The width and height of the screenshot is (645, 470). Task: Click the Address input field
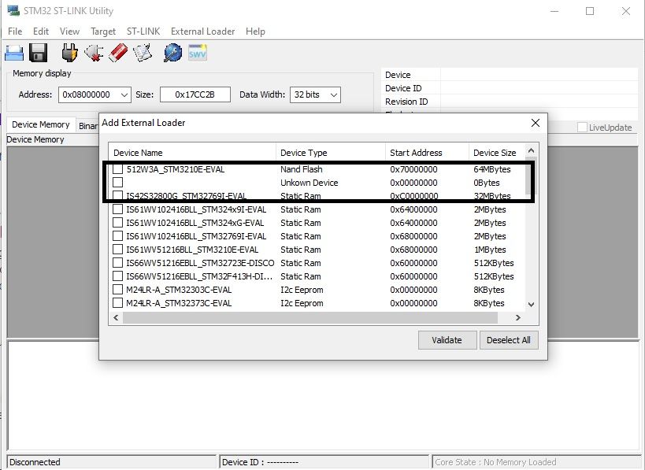[95, 94]
